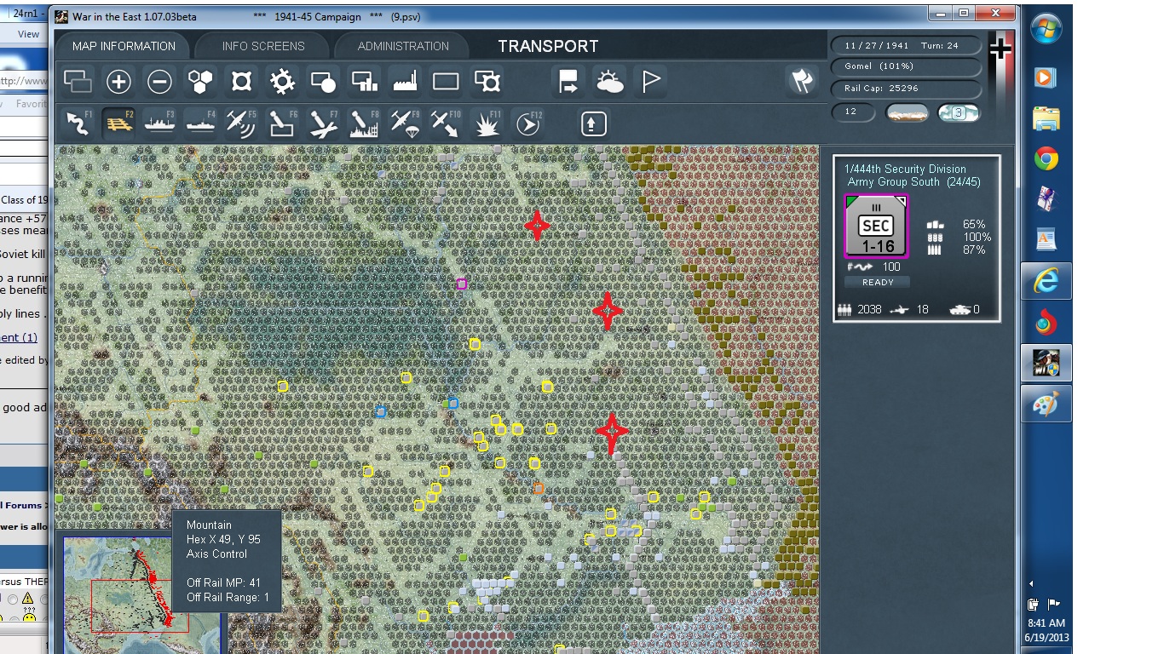Select the F1 move mode icon
Screen dimensions: 1164x654
pos(78,123)
